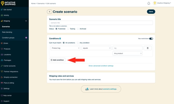The height and width of the screenshot is (104, 174).
Task: Click the tag value input field
Action: click(x=128, y=48)
